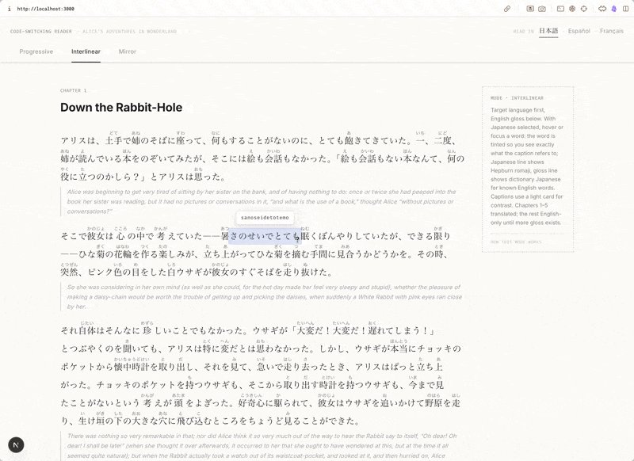Open the Next.js dev tools badge
Viewport: 634px width, 461px height.
coord(16,445)
